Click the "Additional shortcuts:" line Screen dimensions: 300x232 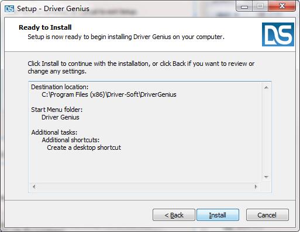click(71, 140)
